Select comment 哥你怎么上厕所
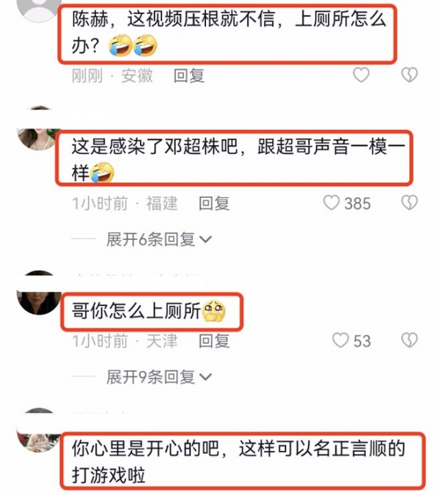The width and height of the screenshot is (440, 495). (136, 311)
